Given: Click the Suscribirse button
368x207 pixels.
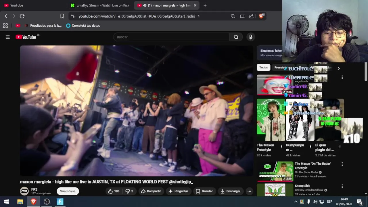Looking at the screenshot, I should [x=68, y=191].
